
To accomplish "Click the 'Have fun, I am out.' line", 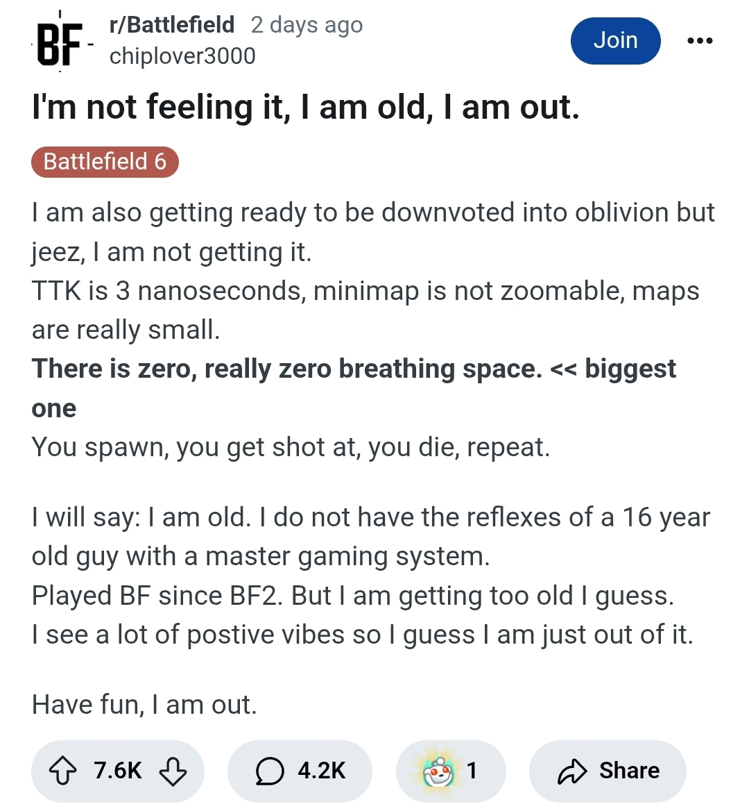I will tap(144, 705).
